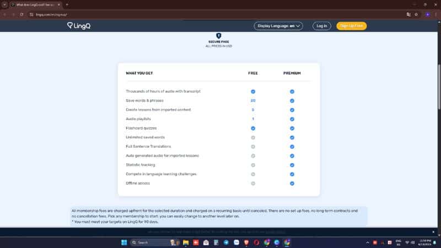The width and height of the screenshot is (441, 248).
Task: Expand the Display Language dropdown
Action: point(279,26)
